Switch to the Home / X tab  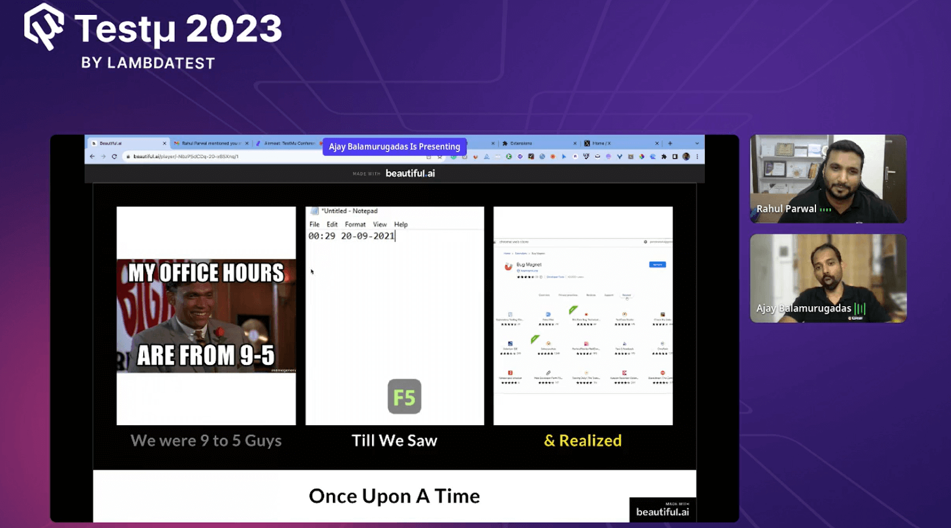[x=621, y=143]
